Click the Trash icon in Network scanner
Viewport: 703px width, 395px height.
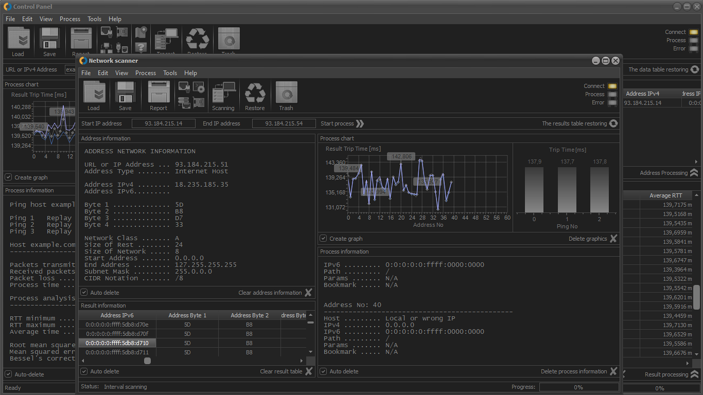point(286,93)
